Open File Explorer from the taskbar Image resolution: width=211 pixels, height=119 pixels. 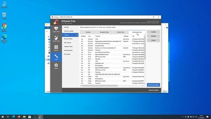tap(24, 117)
